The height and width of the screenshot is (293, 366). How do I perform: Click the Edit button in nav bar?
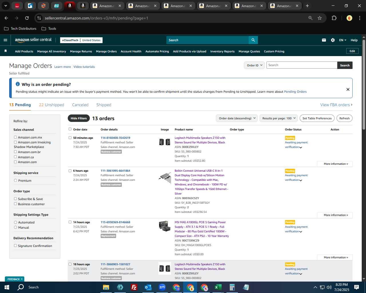coord(352,51)
